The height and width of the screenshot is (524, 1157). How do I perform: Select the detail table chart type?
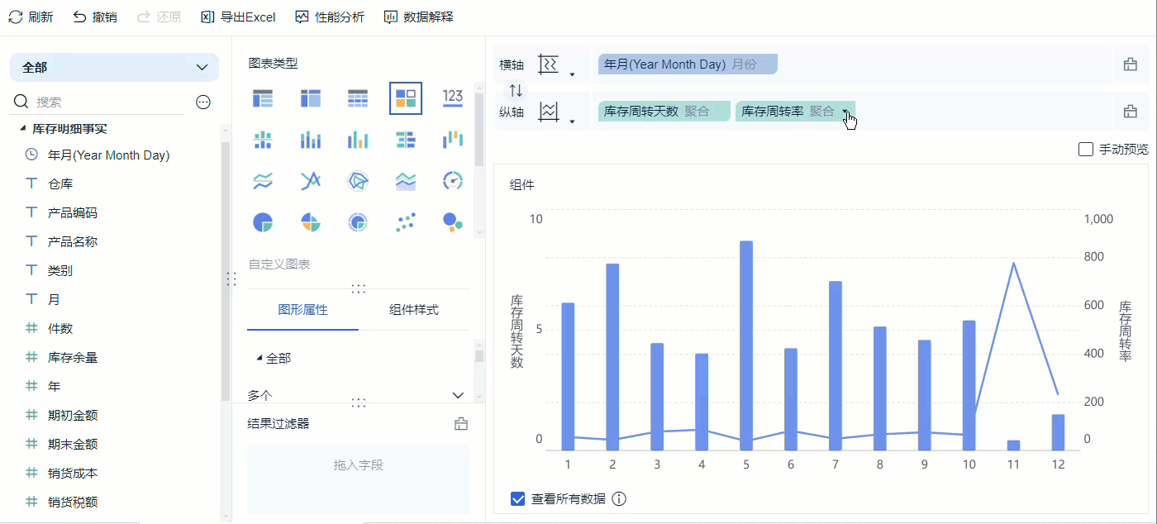358,98
